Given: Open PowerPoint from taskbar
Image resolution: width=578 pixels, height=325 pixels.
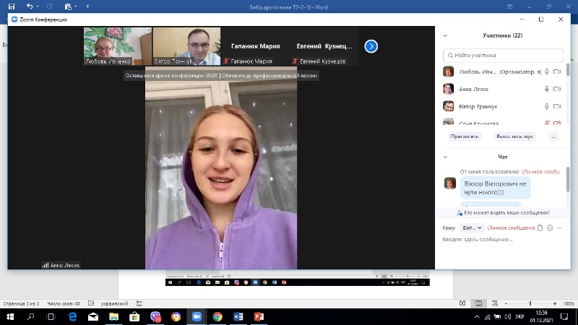Looking at the screenshot, I should [x=259, y=317].
